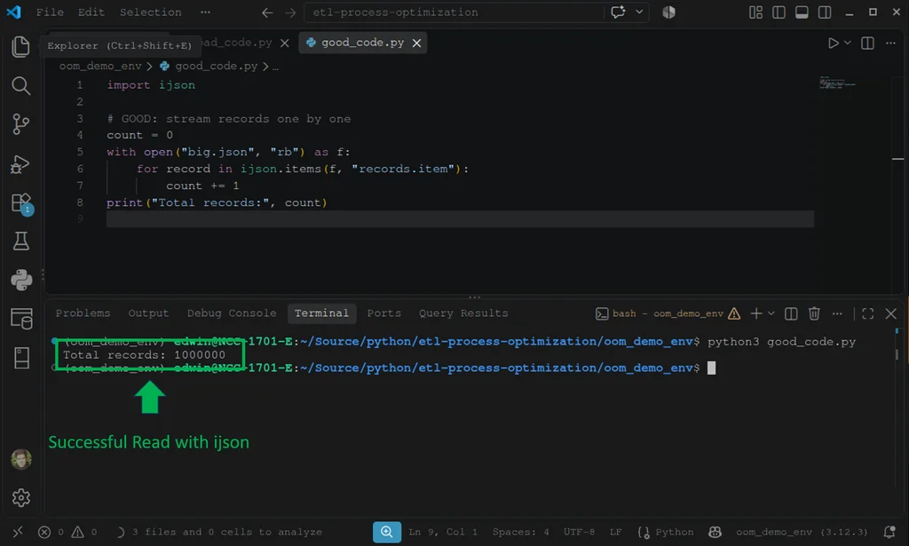The height and width of the screenshot is (546, 909).
Task: Switch to the Problems panel tab
Action: tap(83, 313)
